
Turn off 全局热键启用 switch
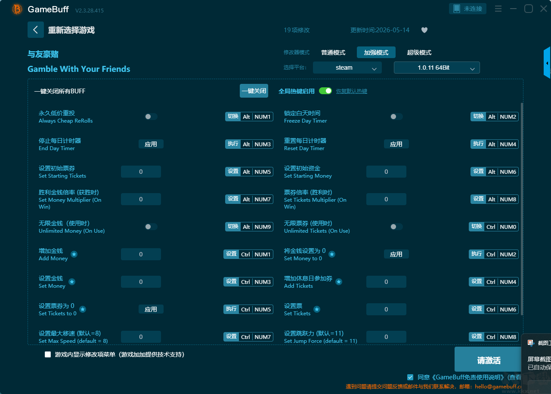coord(325,91)
